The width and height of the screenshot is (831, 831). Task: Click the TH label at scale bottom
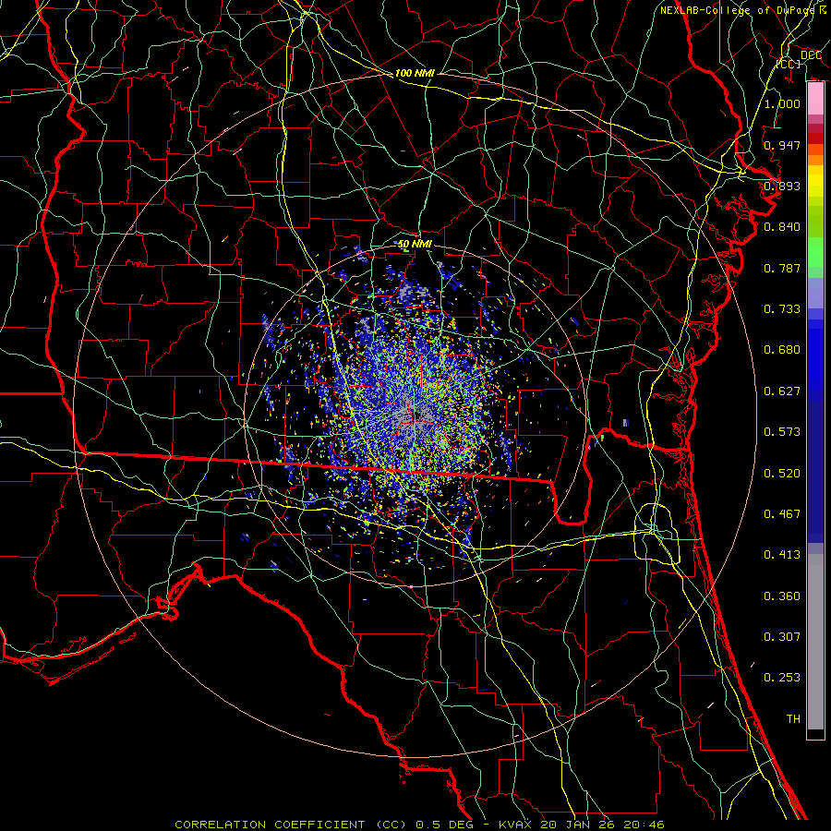(x=793, y=719)
